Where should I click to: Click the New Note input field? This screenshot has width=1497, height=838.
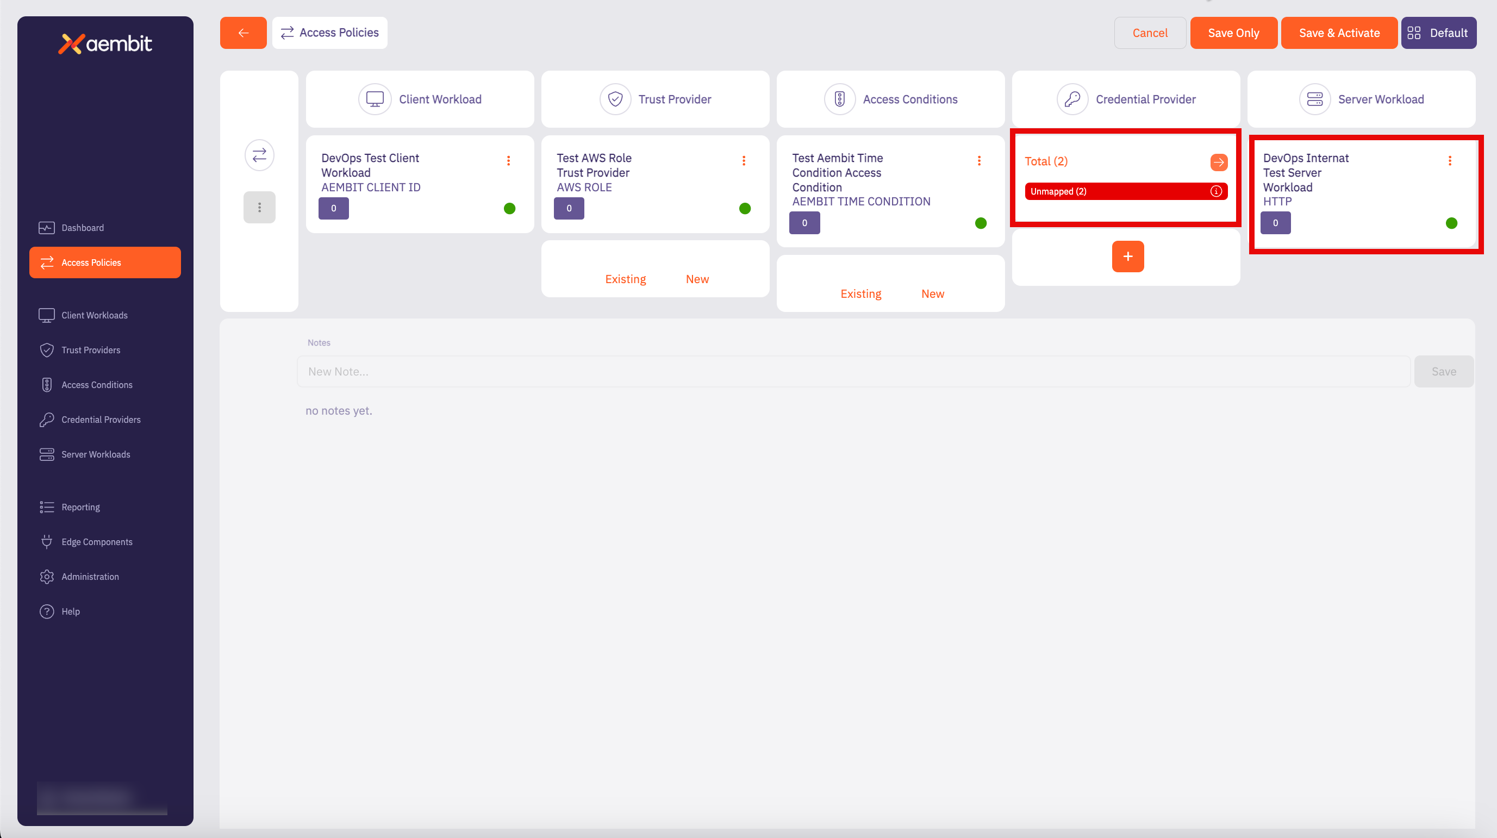coord(853,371)
